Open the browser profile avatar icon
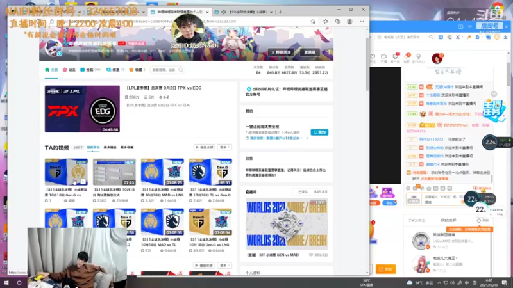Image resolution: width=513 pixels, height=288 pixels. point(349,22)
